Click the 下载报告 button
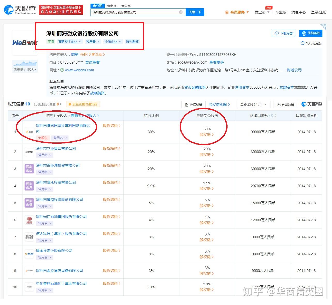332x305 pixels. (283, 33)
